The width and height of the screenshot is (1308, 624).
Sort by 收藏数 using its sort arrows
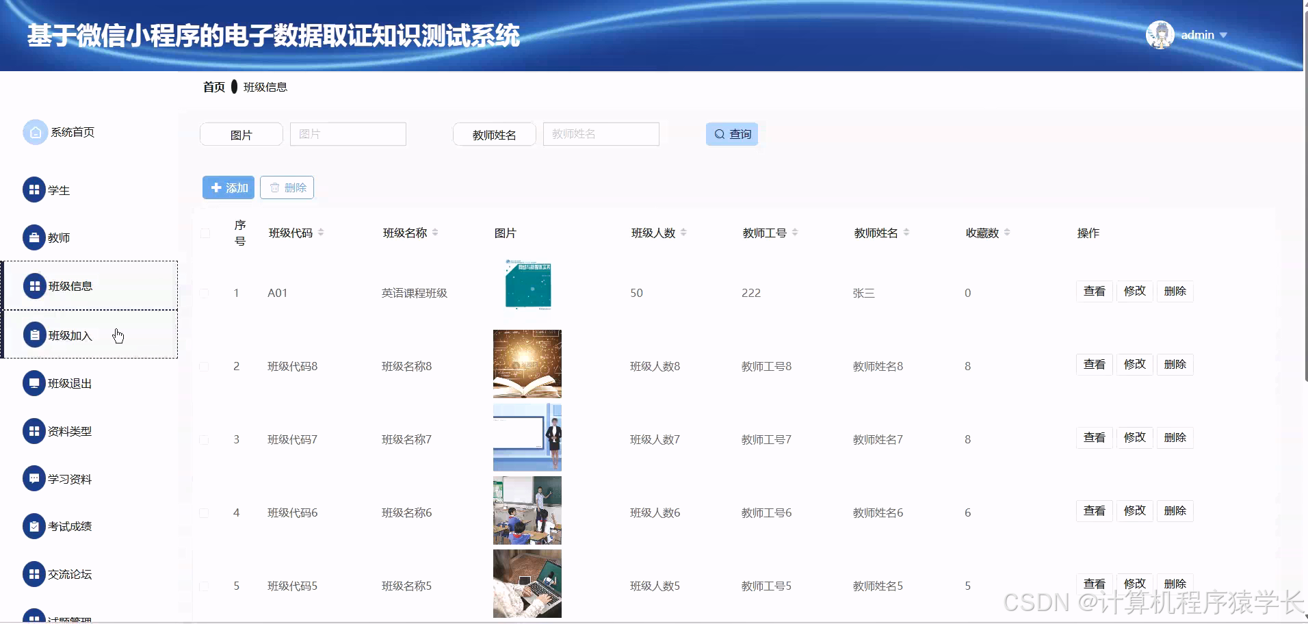(1006, 232)
